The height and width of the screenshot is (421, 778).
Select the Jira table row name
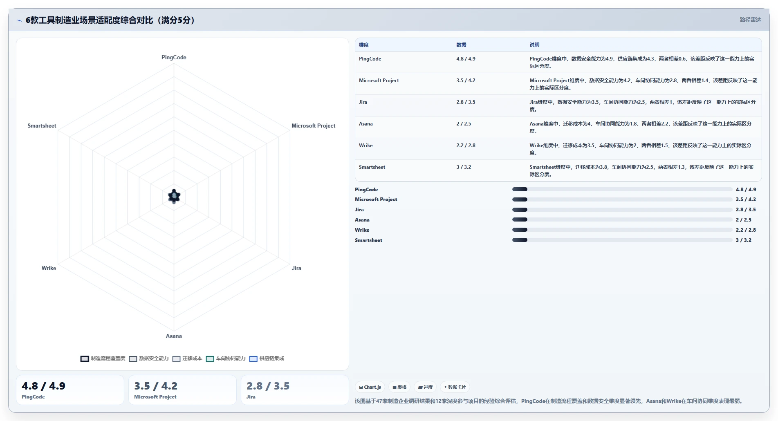[x=363, y=102]
